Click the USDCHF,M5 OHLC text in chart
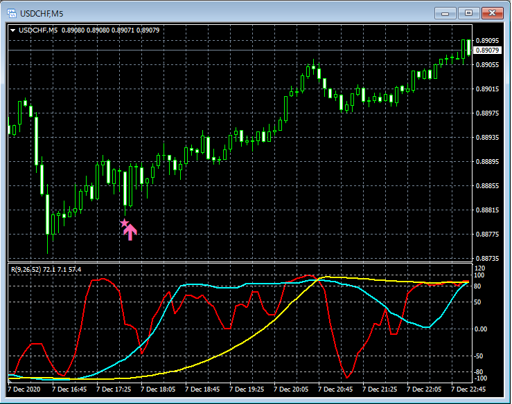The height and width of the screenshot is (404, 512). coord(90,30)
